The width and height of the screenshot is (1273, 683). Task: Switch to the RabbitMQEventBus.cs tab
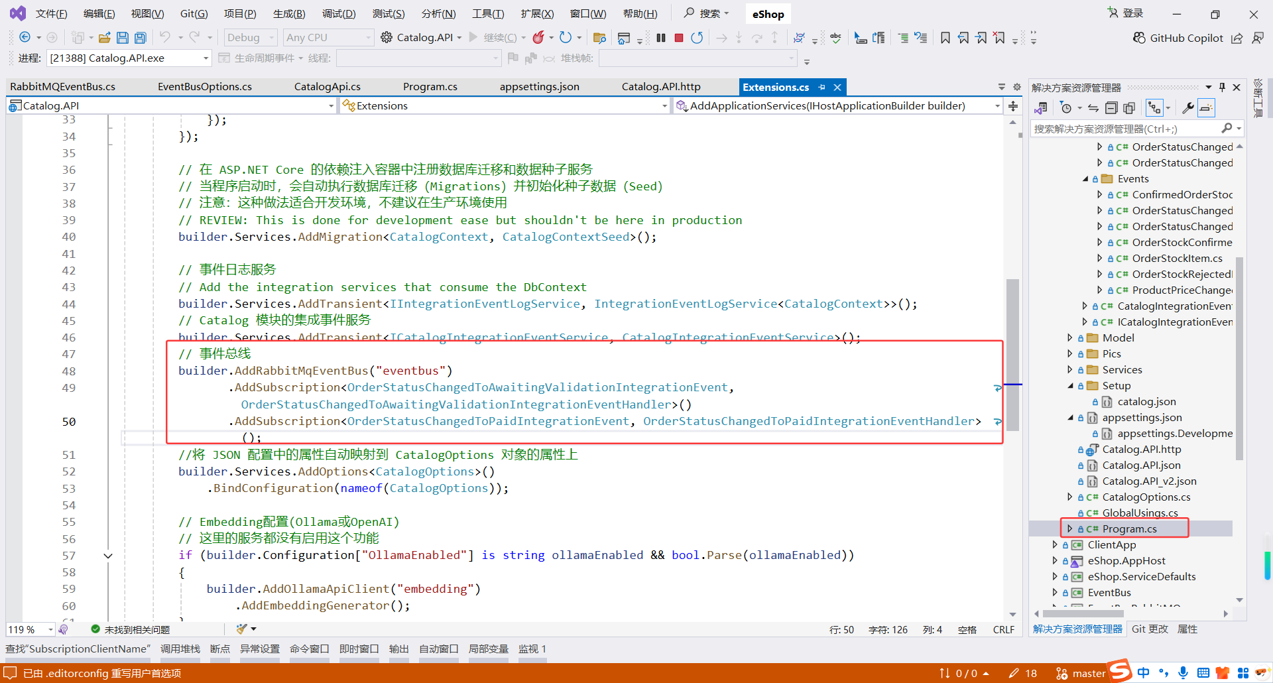pyautogui.click(x=62, y=86)
